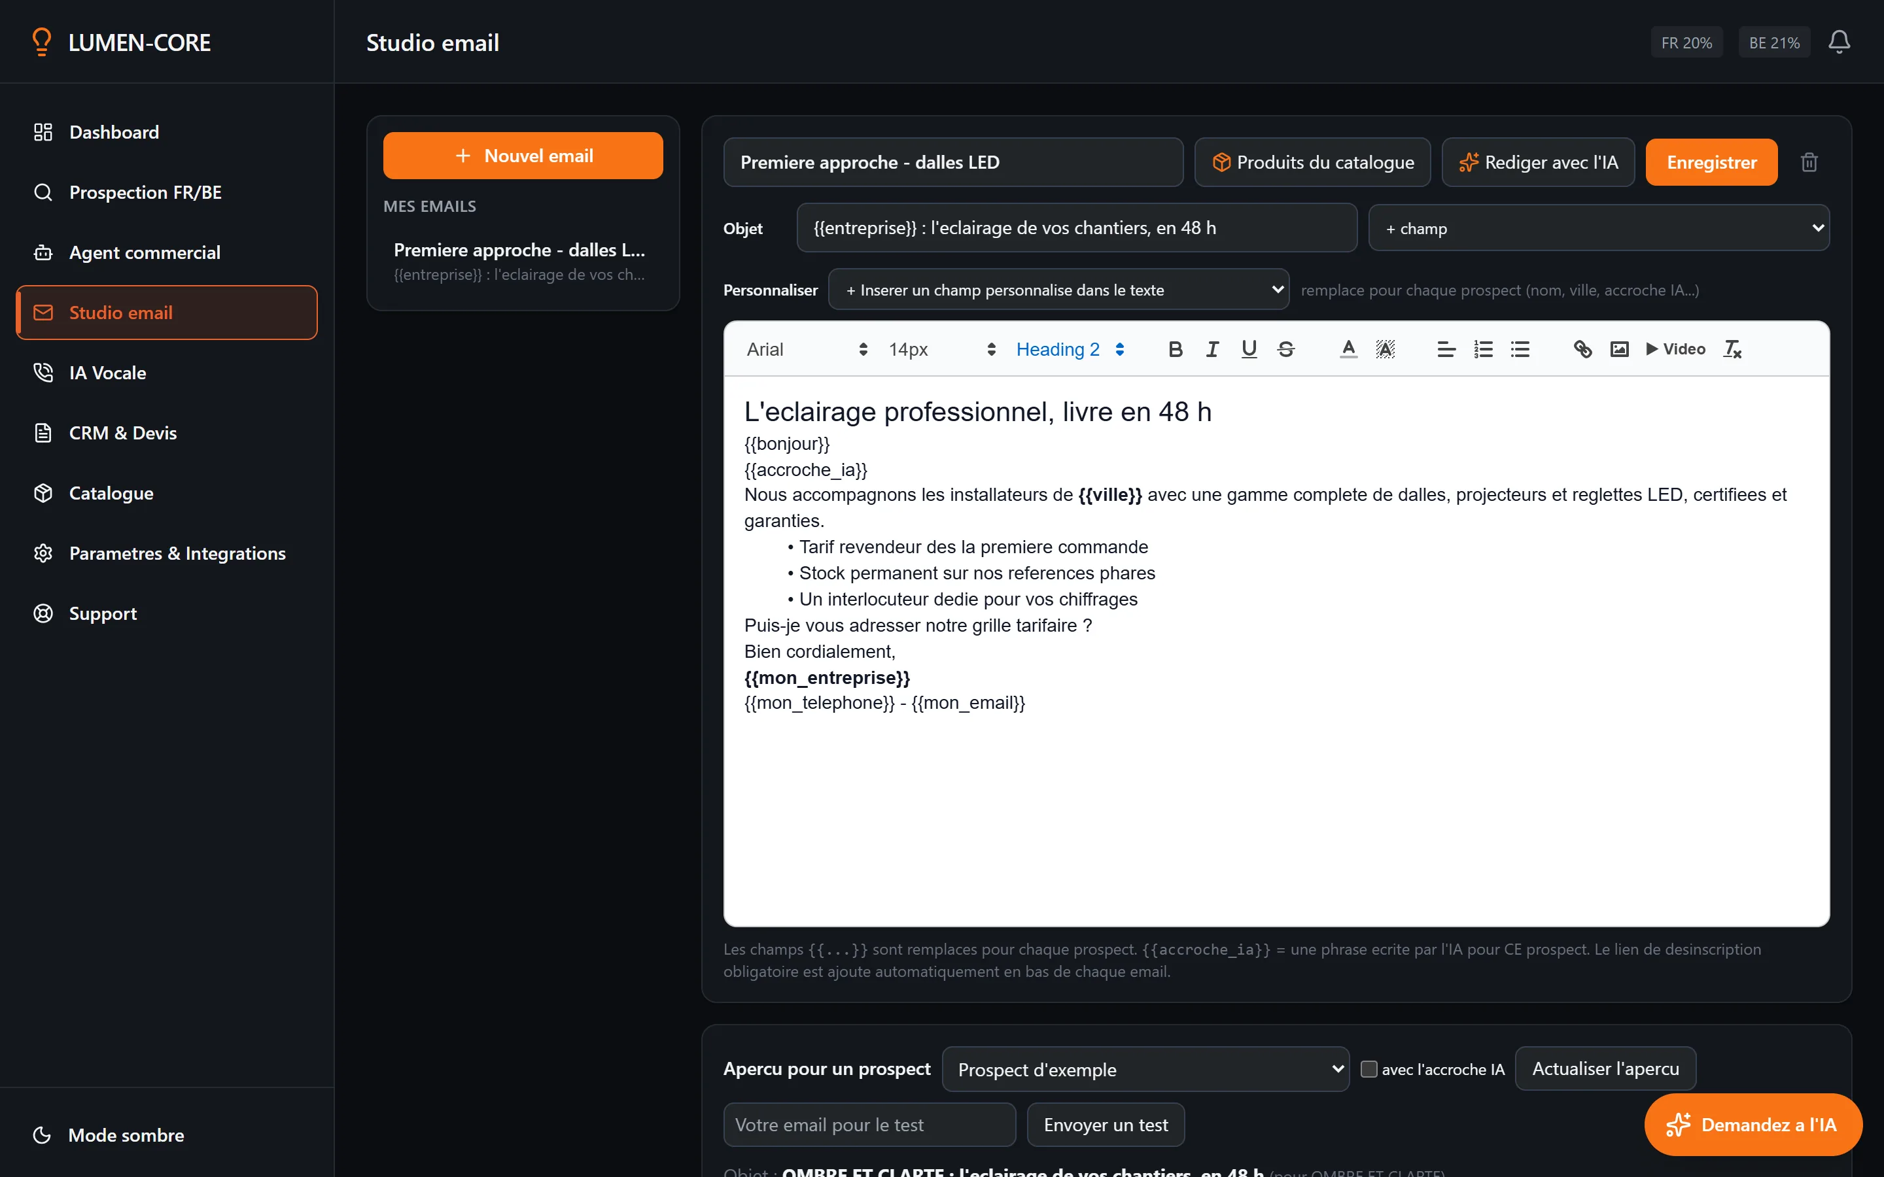Enable the 'avec l'accroche IA' checkbox
The image size is (1884, 1177).
[x=1369, y=1069]
